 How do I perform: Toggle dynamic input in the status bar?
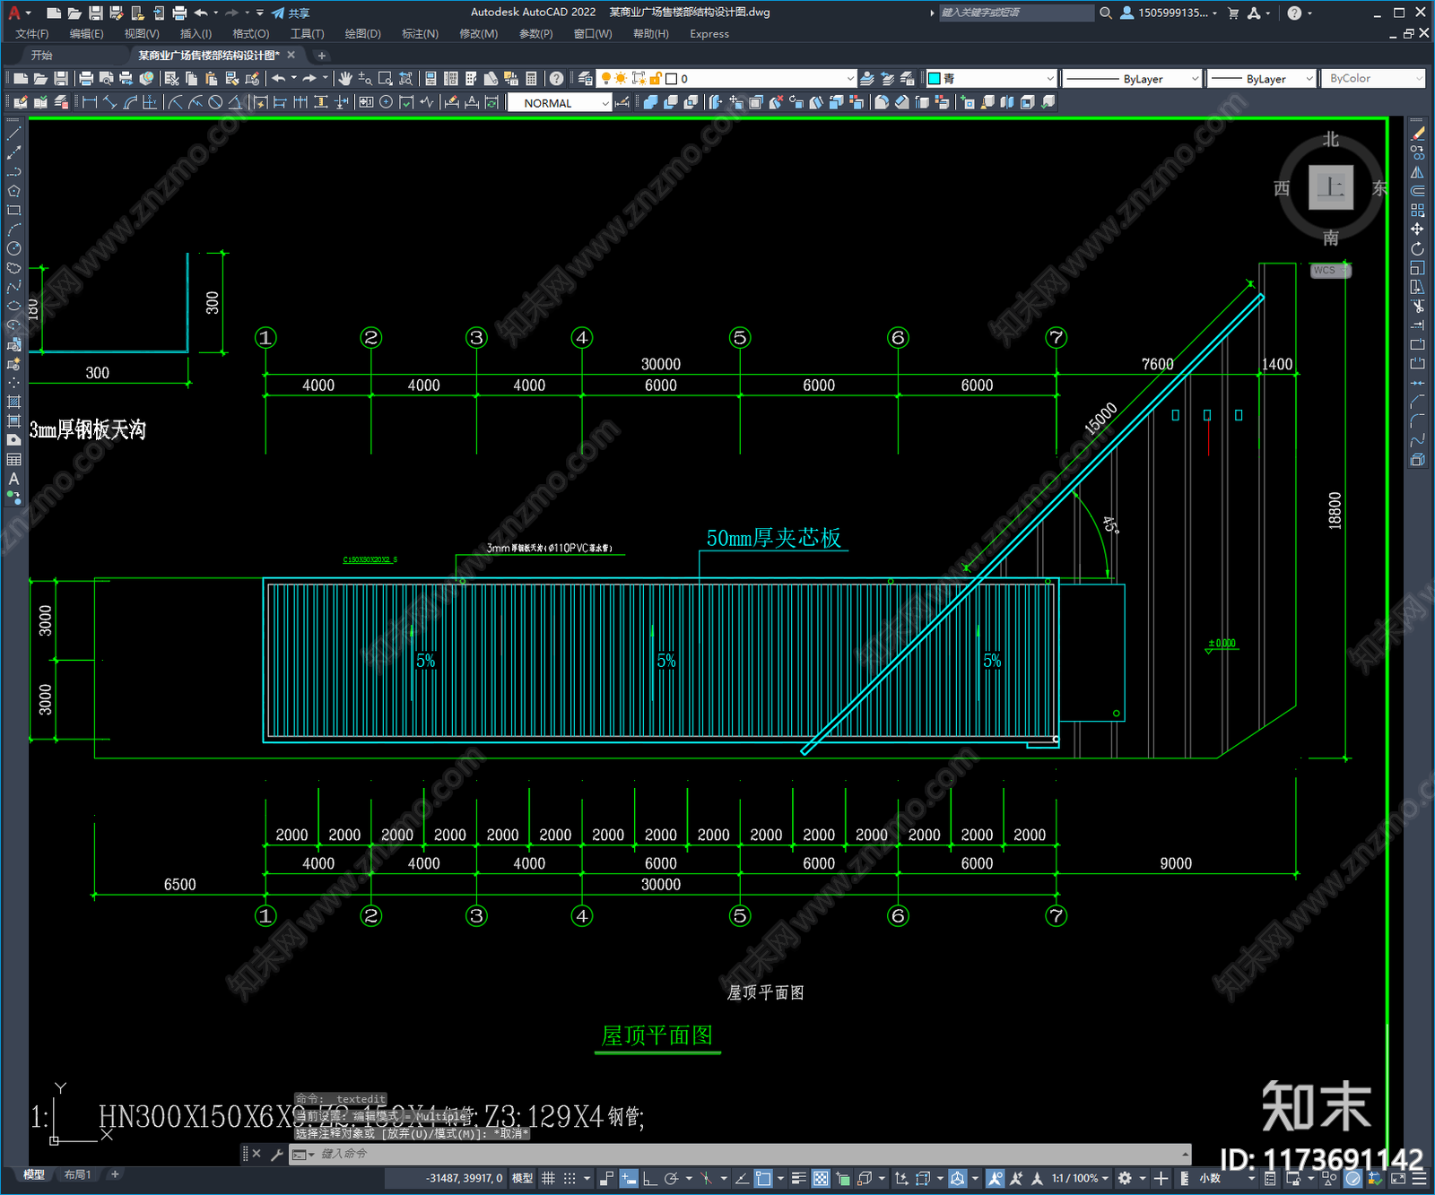click(x=629, y=1178)
